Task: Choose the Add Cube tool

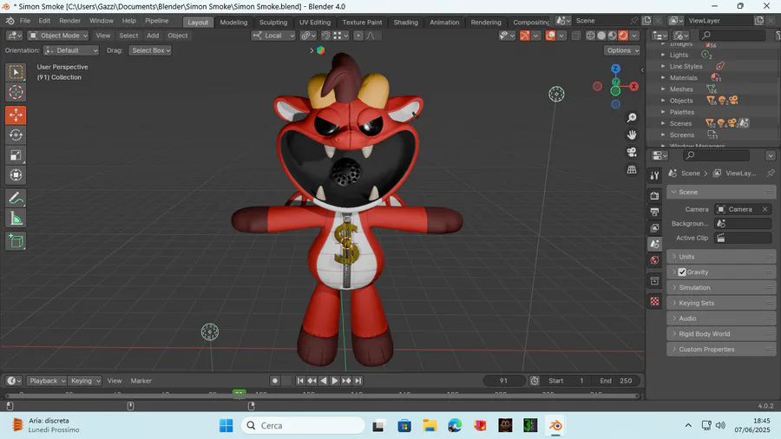Action: pyautogui.click(x=16, y=241)
